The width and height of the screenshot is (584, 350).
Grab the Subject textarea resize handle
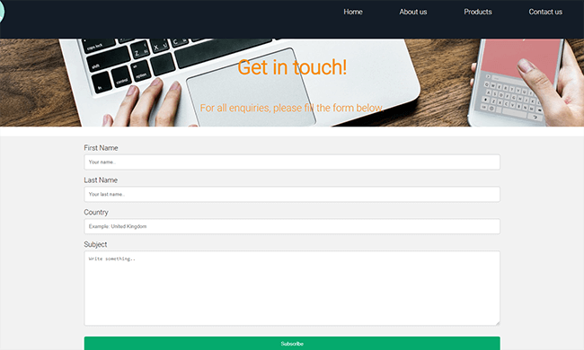tap(498, 324)
